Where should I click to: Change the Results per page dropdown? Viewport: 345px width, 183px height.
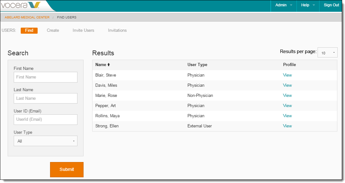click(x=327, y=53)
